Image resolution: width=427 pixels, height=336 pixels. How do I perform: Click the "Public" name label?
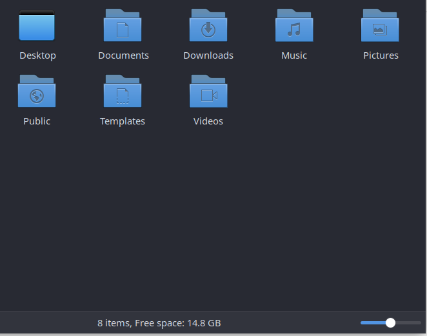click(37, 121)
